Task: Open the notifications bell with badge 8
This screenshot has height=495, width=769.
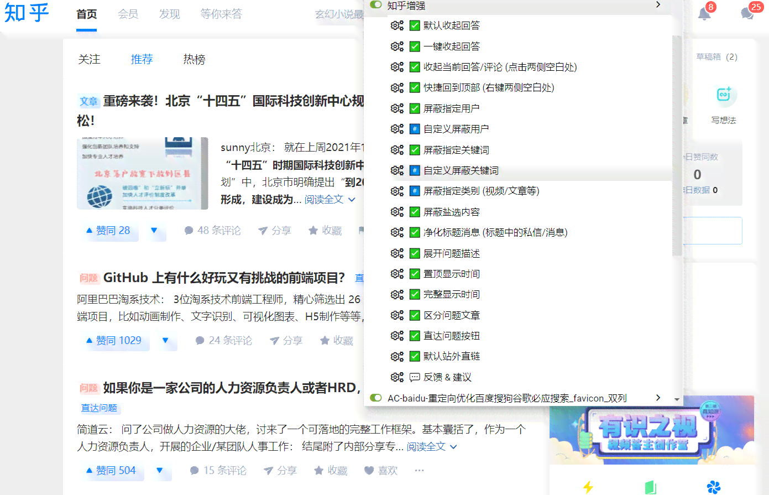Action: (x=704, y=14)
